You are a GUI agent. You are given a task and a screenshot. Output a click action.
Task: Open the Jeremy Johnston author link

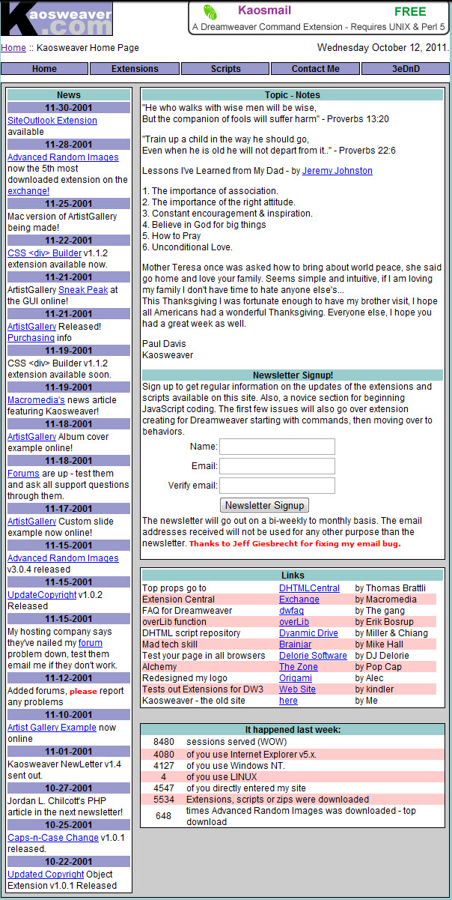coord(338,171)
